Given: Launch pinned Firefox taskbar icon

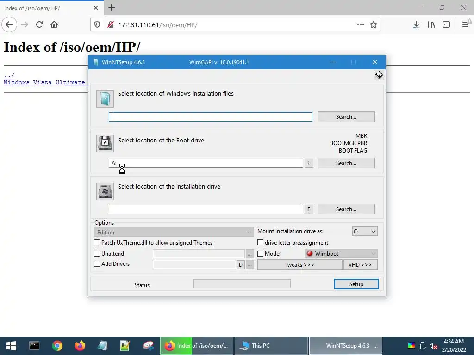Looking at the screenshot, I should click(80, 346).
